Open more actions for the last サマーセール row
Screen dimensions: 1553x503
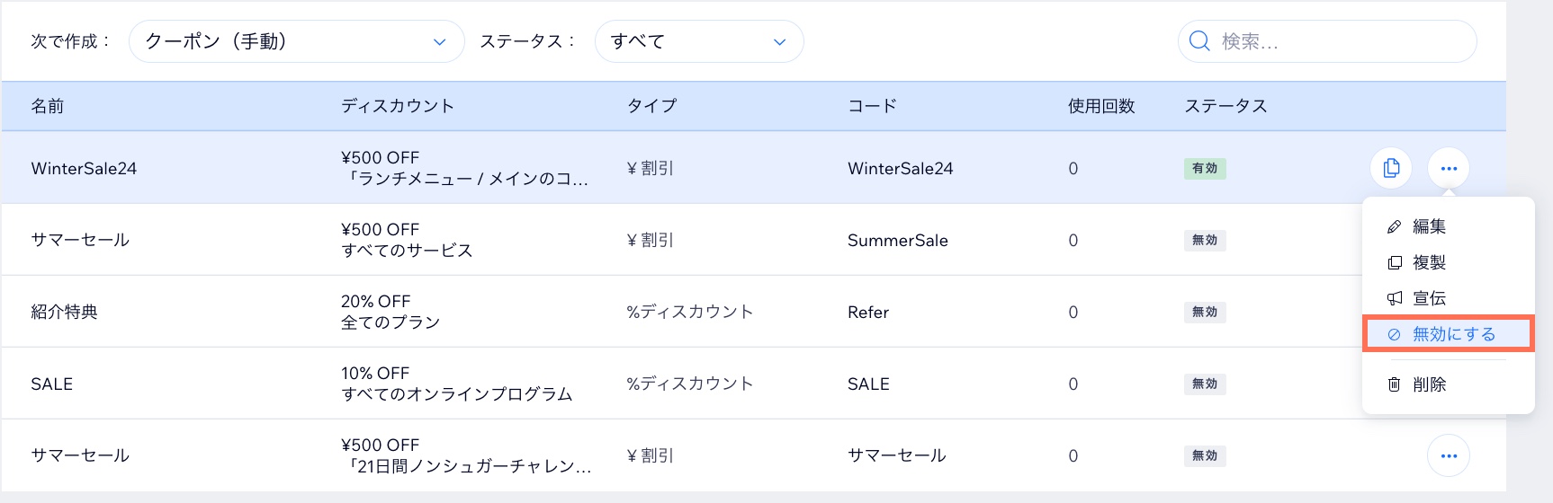click(x=1449, y=455)
